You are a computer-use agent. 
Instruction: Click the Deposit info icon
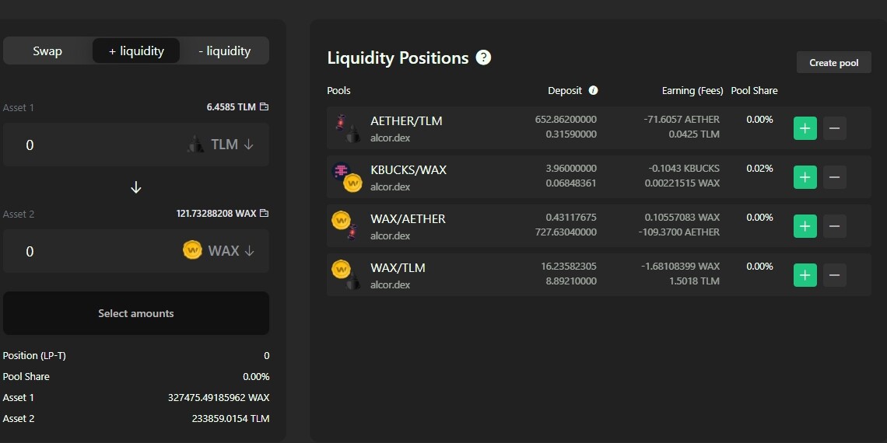(x=593, y=90)
